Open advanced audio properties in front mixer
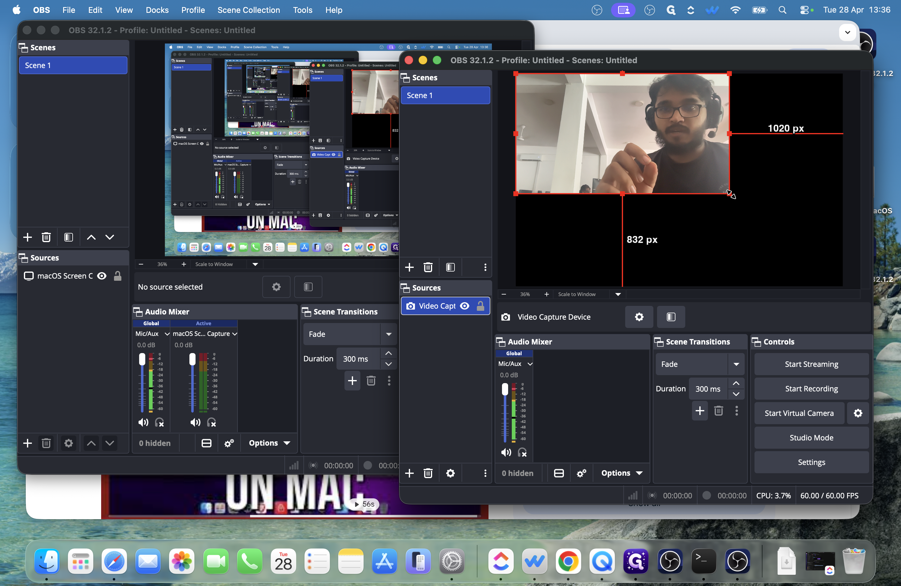 [581, 473]
